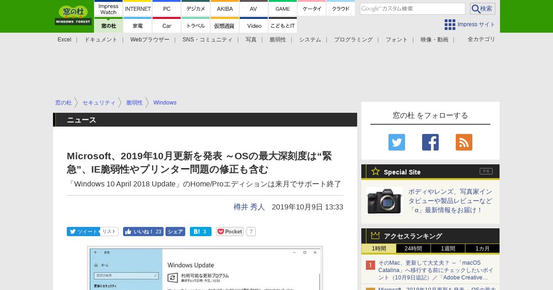Open the こどもとIT site tab
This screenshot has height=290, width=553.
point(282,25)
